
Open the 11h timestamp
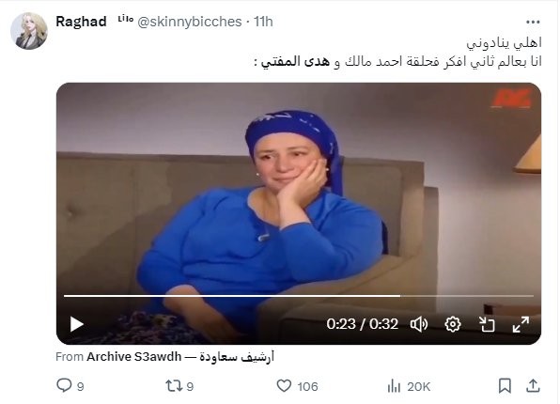pyautogui.click(x=263, y=22)
